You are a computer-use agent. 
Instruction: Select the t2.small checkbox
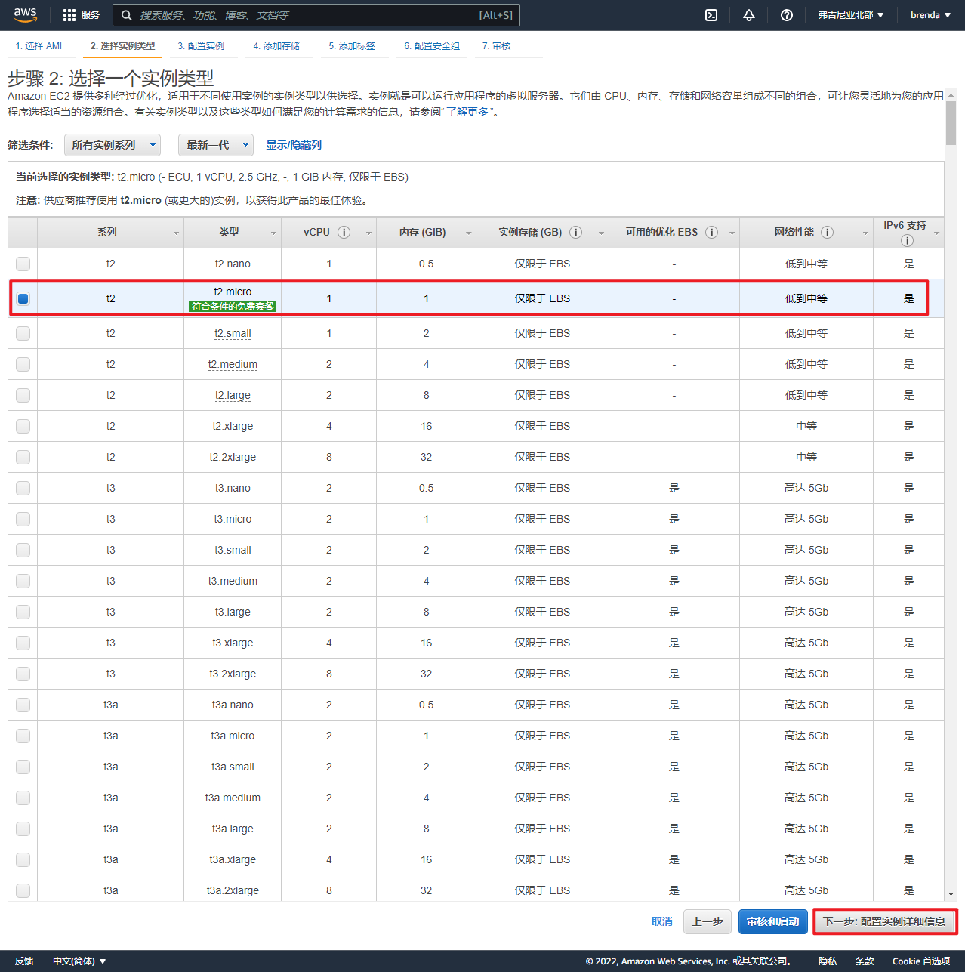(23, 333)
